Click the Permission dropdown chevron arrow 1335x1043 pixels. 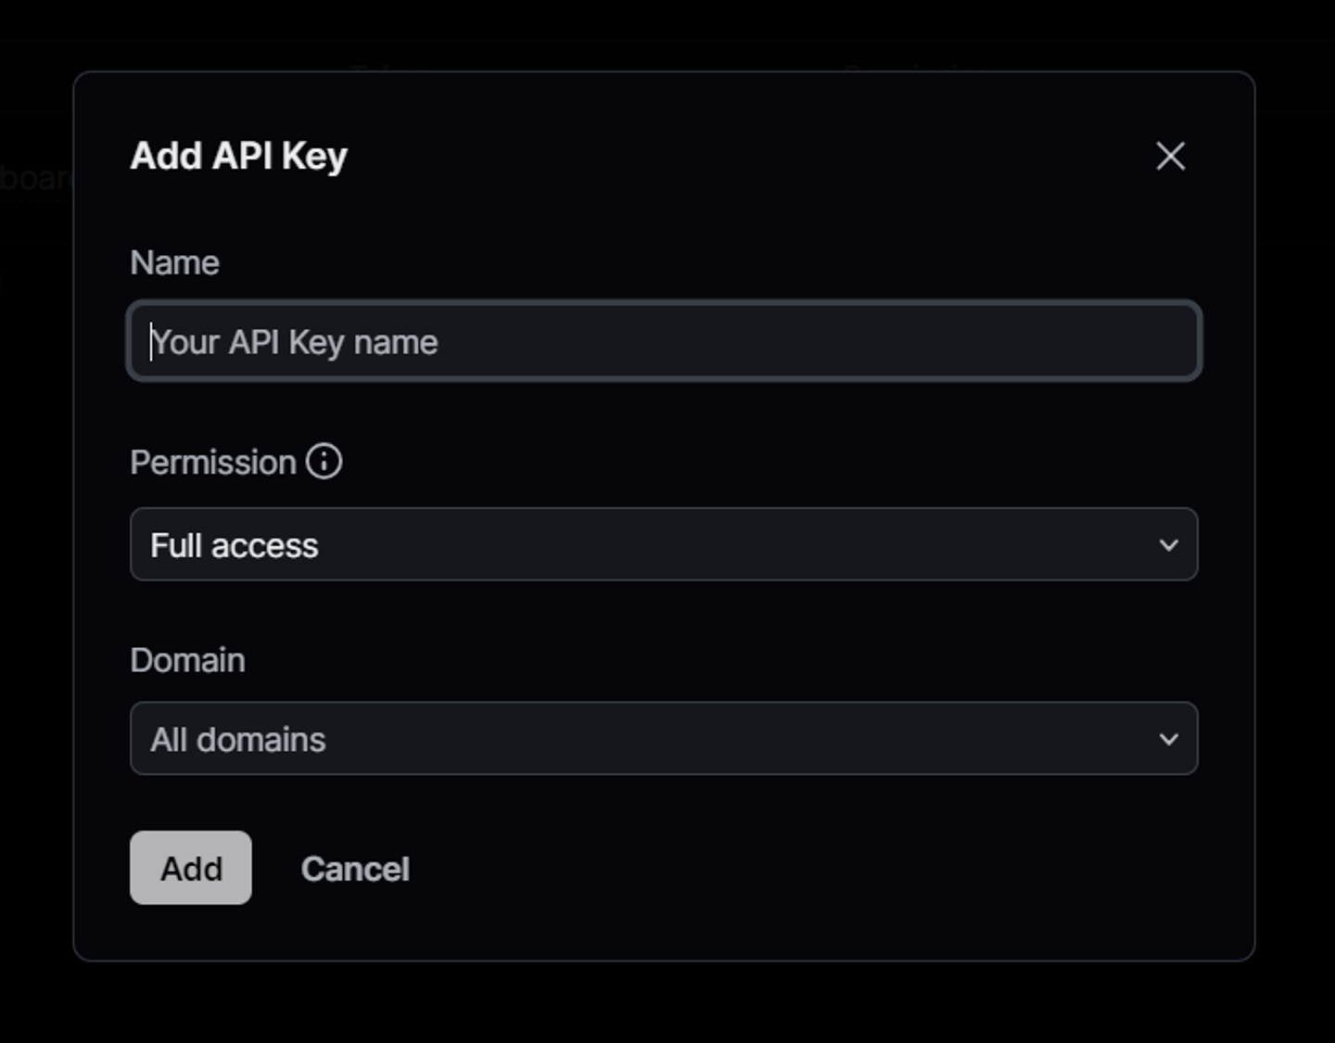click(1168, 545)
